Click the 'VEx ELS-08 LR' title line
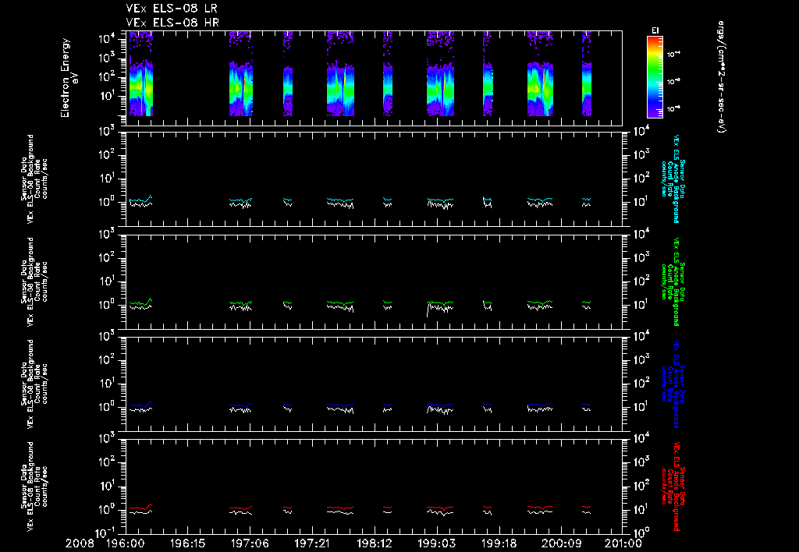 (x=172, y=9)
